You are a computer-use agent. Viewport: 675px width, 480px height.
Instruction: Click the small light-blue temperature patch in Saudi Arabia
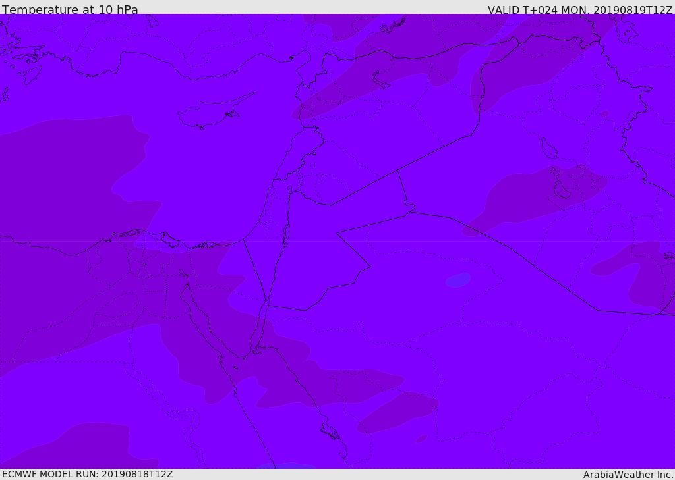(x=458, y=280)
